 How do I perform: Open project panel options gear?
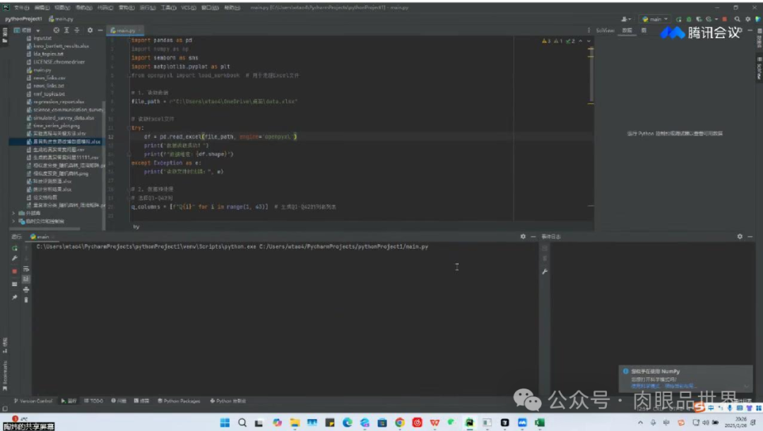tap(90, 30)
